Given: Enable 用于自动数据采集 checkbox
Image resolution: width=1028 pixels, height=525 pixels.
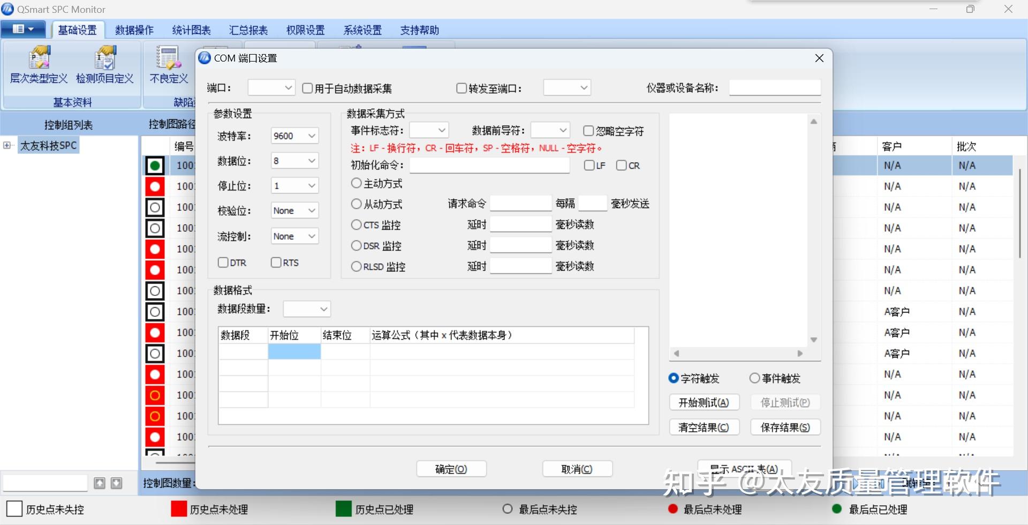Looking at the screenshot, I should coord(307,88).
